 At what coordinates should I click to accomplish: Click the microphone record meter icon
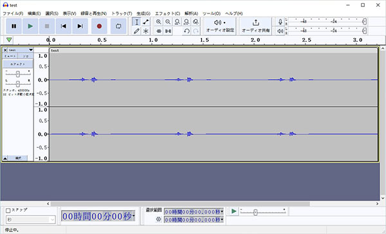coord(280,22)
